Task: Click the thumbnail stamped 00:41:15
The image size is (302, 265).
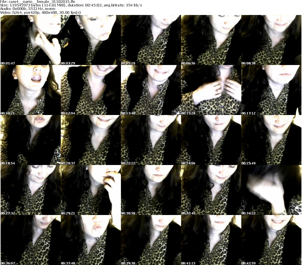Action: [x=211, y=240]
